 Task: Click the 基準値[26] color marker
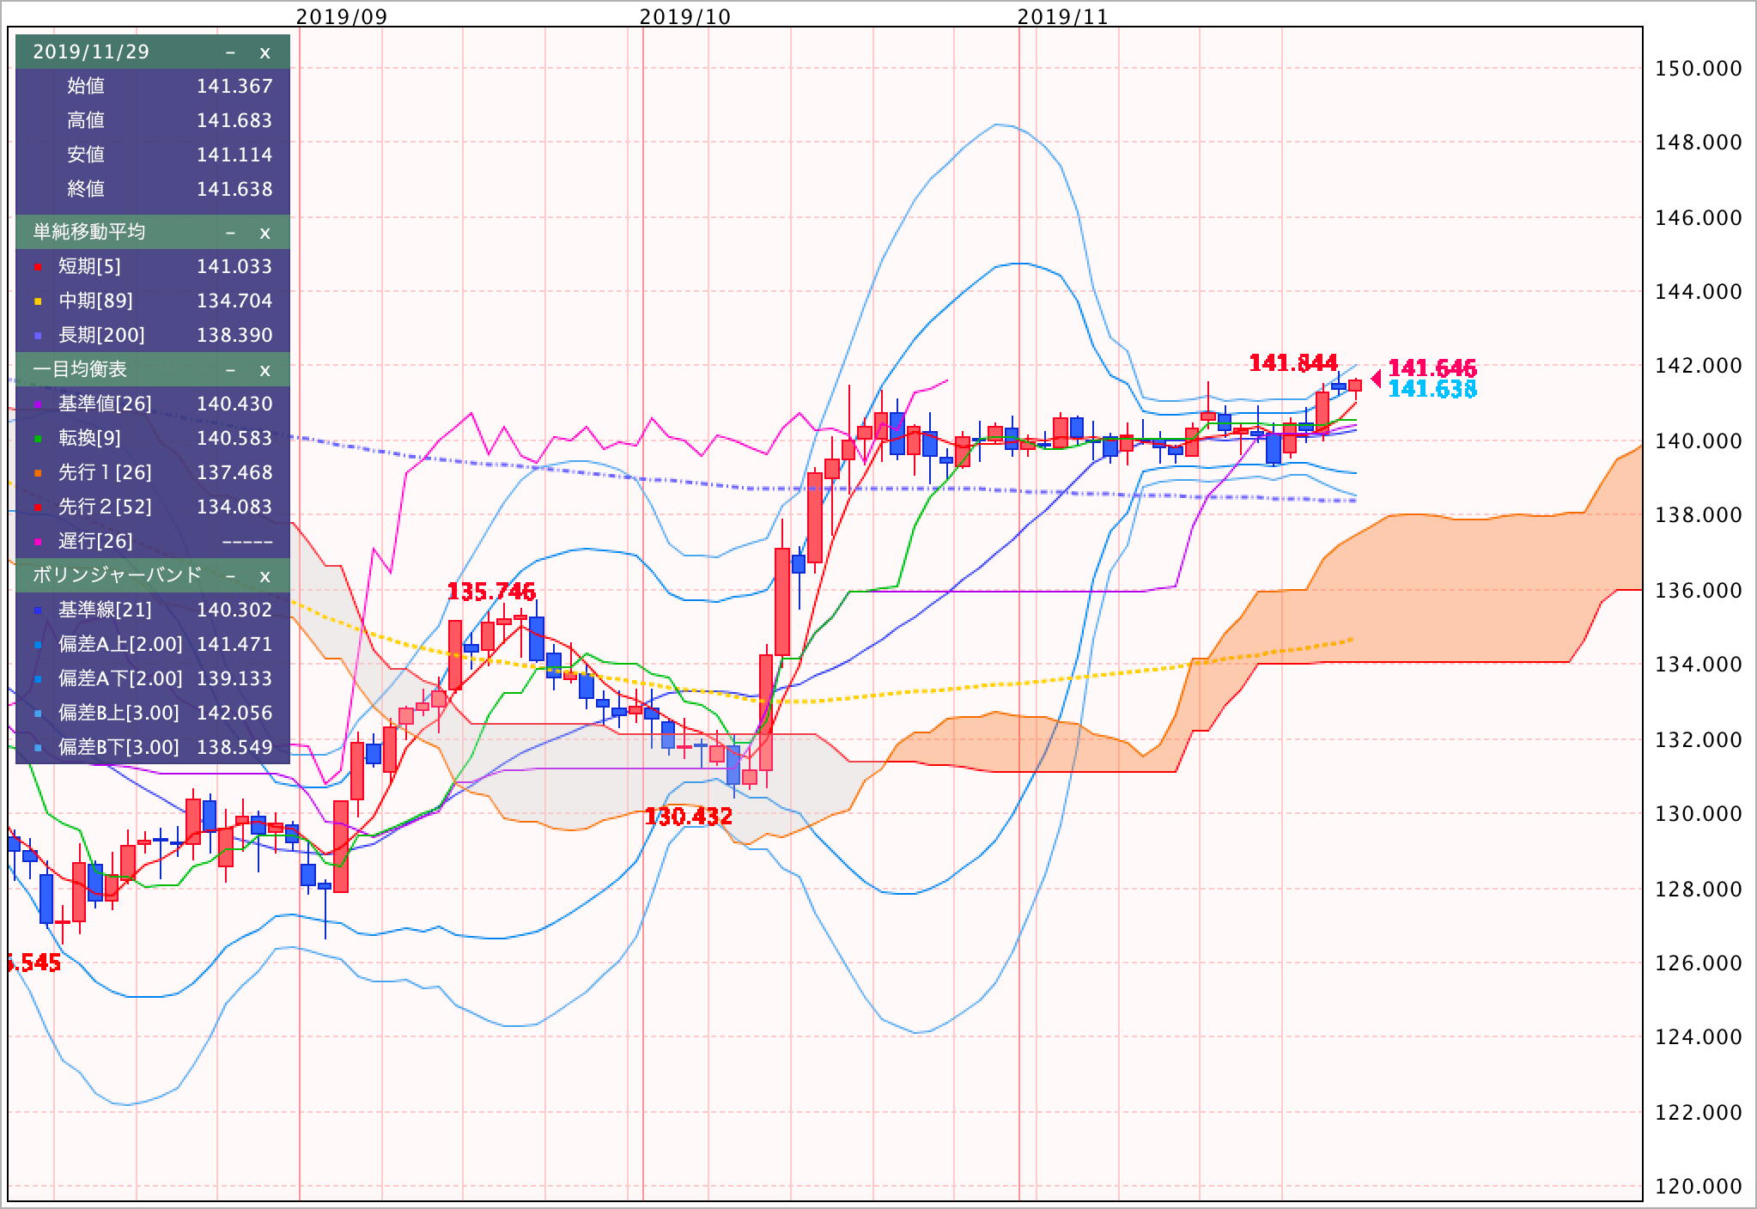pyautogui.click(x=38, y=405)
